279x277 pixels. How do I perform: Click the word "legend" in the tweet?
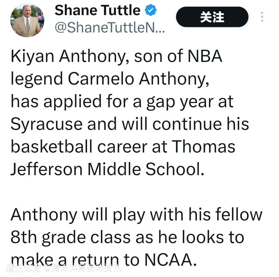tap(37, 78)
